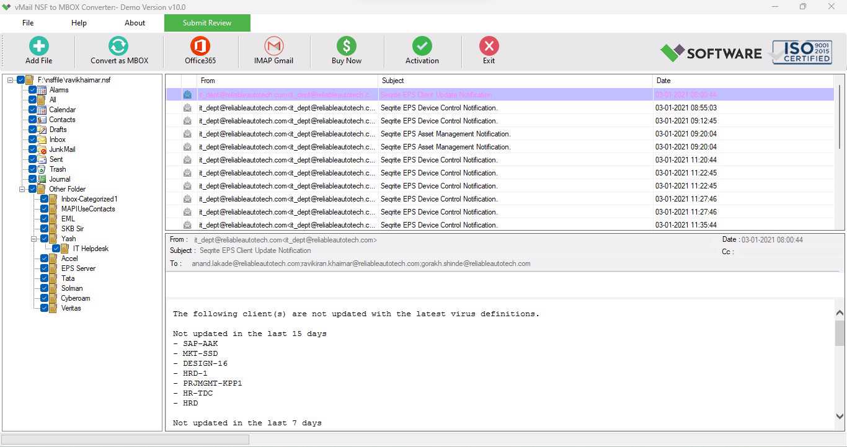Click the Software logo in toolbar
Image resolution: width=847 pixels, height=447 pixels.
click(711, 53)
